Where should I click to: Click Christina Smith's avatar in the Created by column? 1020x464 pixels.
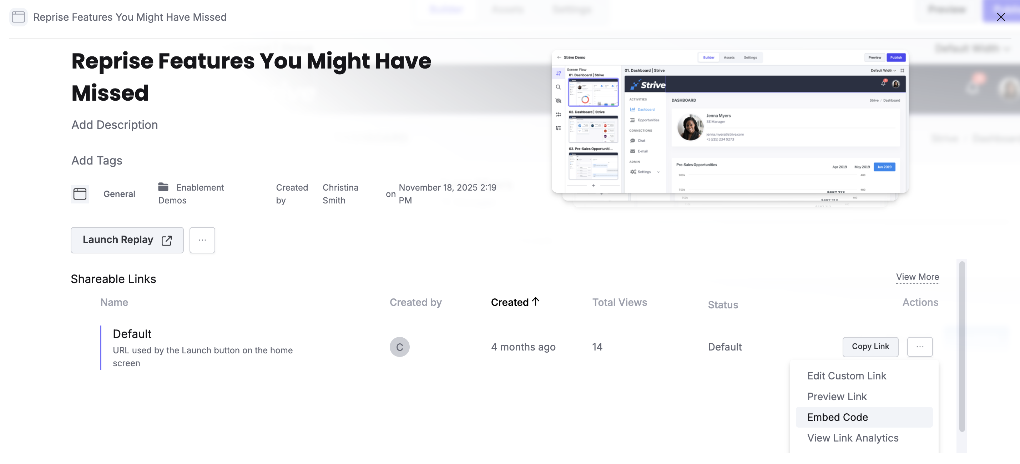400,347
